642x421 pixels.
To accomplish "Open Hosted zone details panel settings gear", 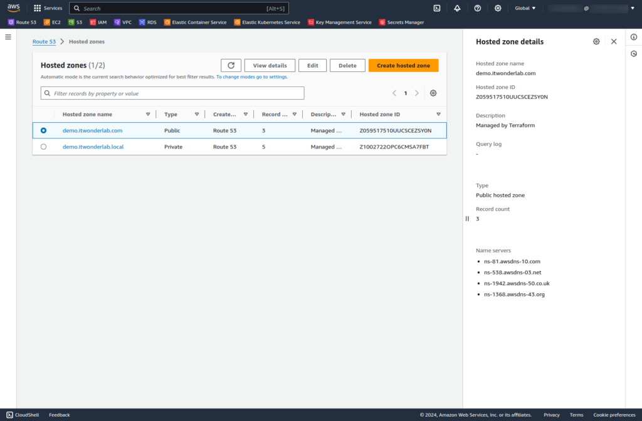I will click(x=596, y=41).
